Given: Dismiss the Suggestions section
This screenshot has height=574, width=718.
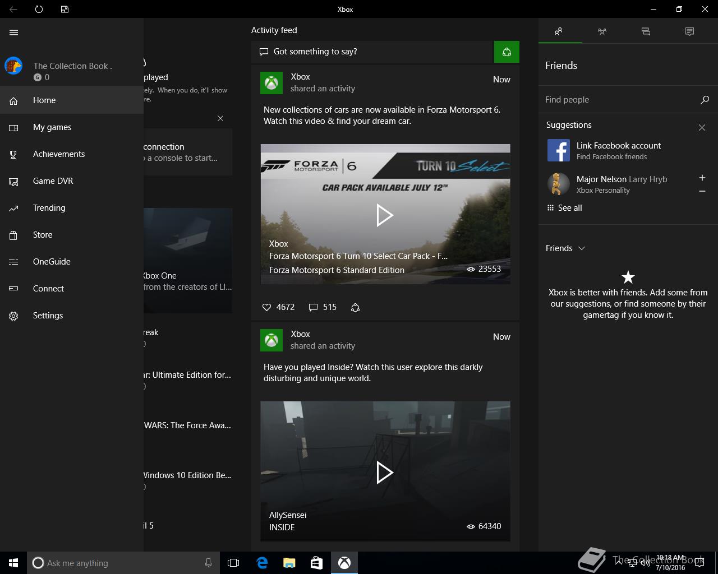Looking at the screenshot, I should click(702, 127).
